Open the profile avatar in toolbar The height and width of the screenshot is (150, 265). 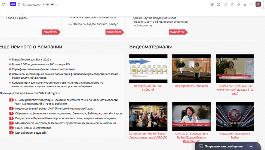[x=258, y=4]
